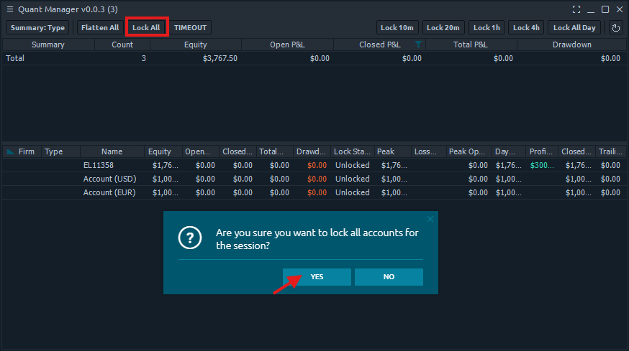Confirm locking by clicking YES
This screenshot has height=351, width=629.
pyautogui.click(x=317, y=277)
